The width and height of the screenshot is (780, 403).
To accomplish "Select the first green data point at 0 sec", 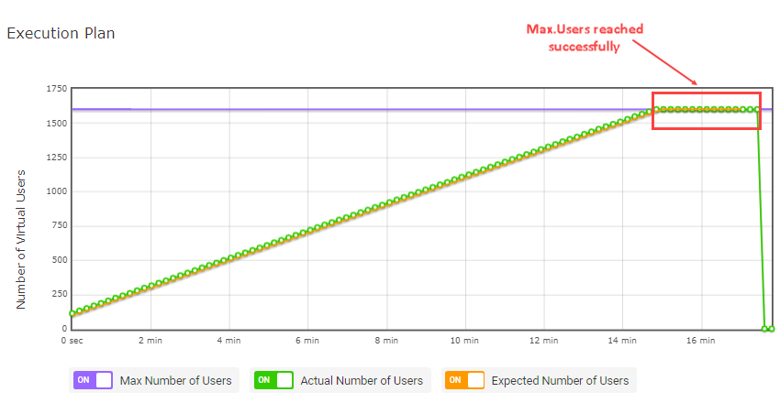I will click(72, 313).
